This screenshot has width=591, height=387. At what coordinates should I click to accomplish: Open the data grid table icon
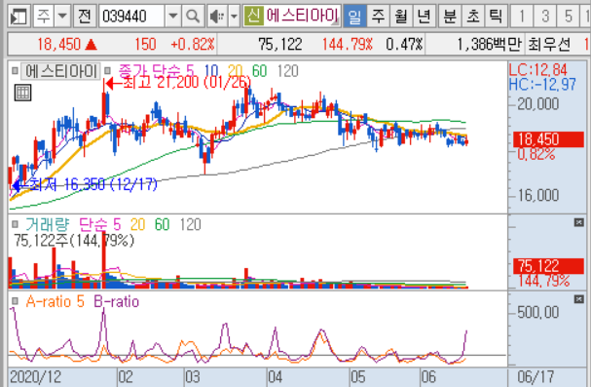click(x=22, y=93)
